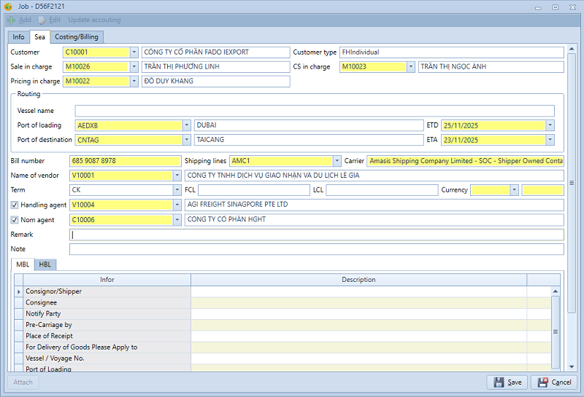Expand the ETD date picker dropdown

(x=550, y=125)
